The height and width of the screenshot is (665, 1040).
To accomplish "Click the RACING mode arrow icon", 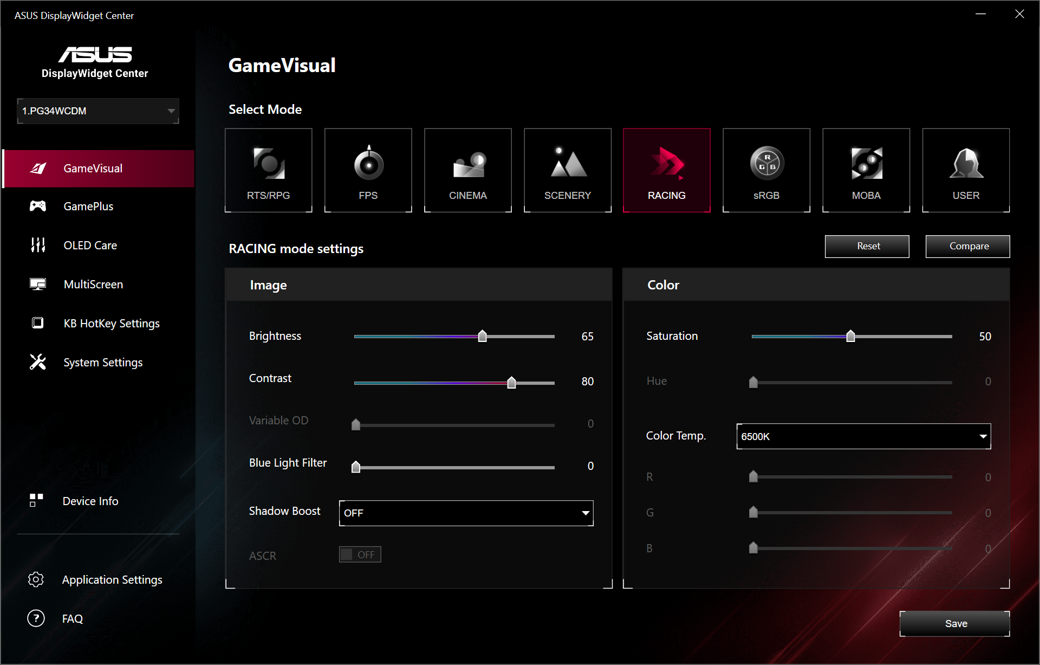I will tap(667, 163).
